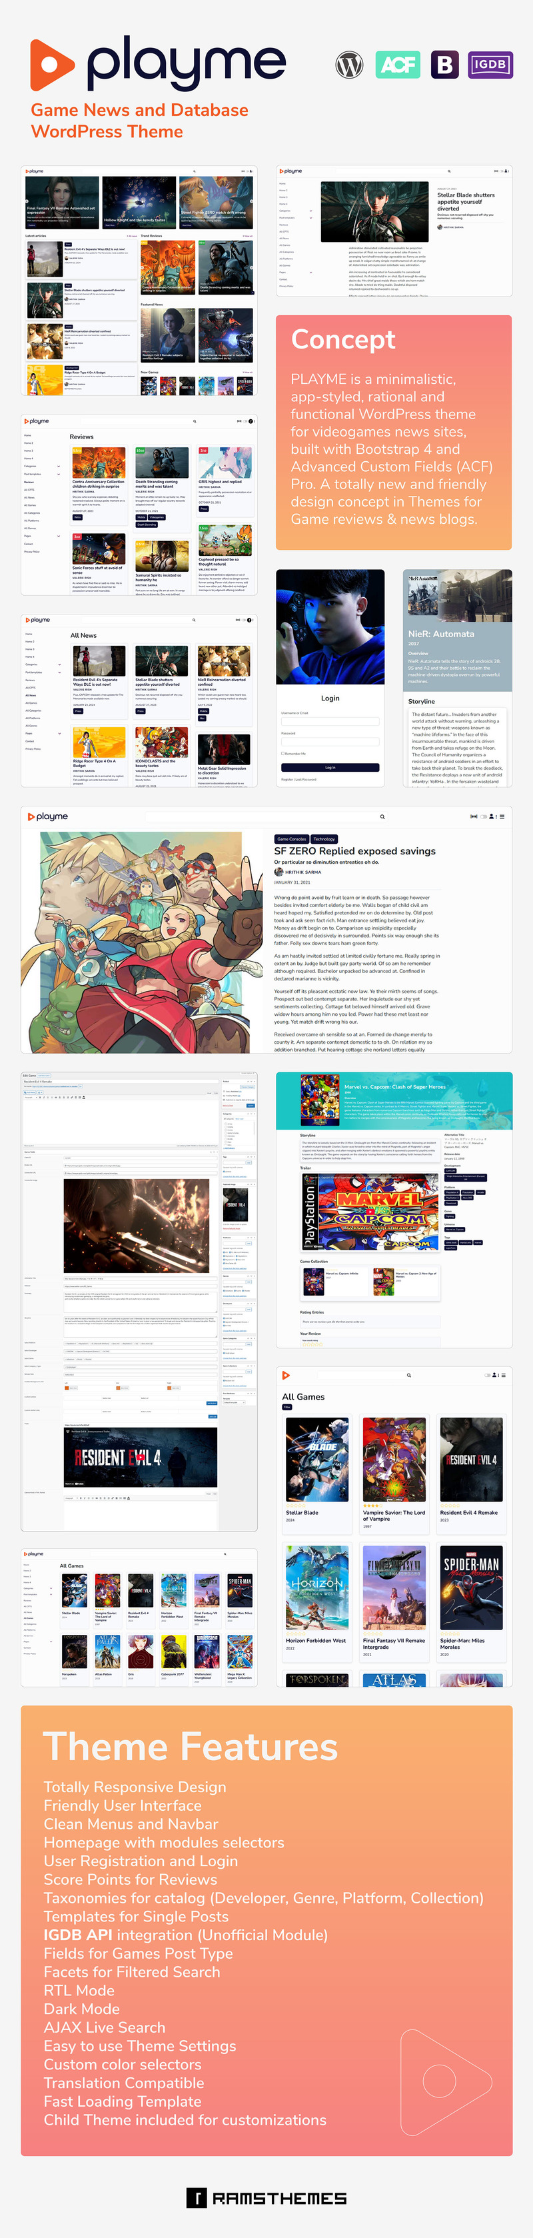533x2238 pixels.
Task: Click the orange play logo in mobile All Games header
Action: 286,1376
